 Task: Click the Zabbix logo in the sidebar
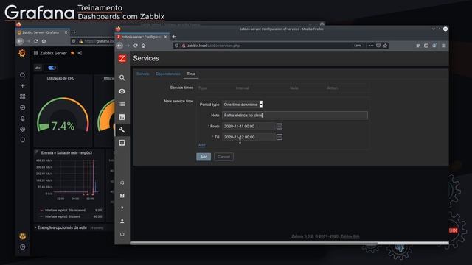point(122,58)
